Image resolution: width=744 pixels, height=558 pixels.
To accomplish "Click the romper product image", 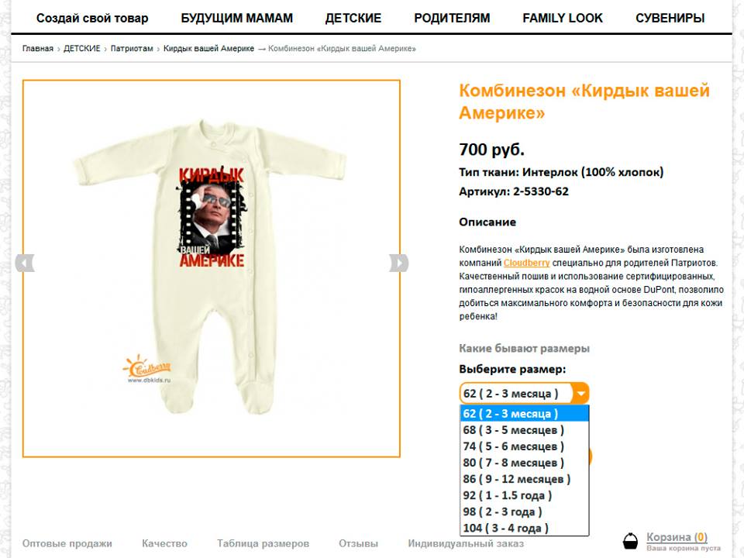I will [211, 268].
